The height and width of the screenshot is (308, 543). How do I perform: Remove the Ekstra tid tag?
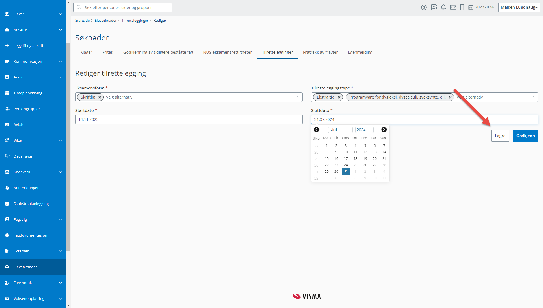339,97
